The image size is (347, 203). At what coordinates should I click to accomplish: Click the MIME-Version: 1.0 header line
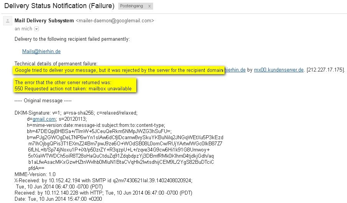point(35,174)
